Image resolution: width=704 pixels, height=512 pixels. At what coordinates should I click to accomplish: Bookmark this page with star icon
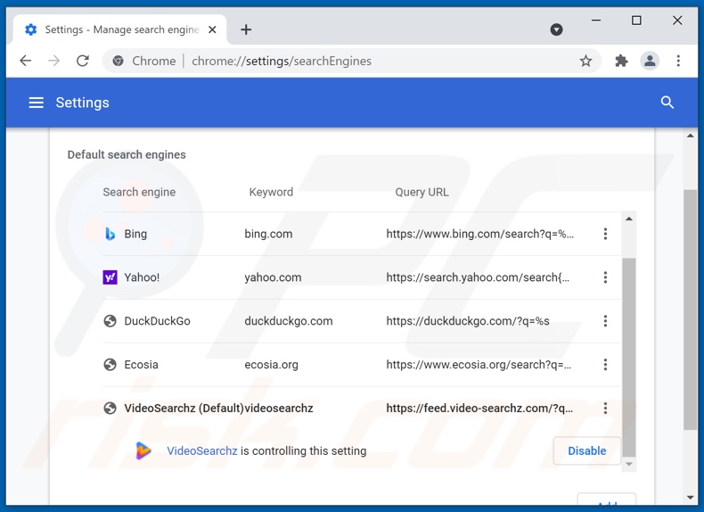pyautogui.click(x=585, y=61)
